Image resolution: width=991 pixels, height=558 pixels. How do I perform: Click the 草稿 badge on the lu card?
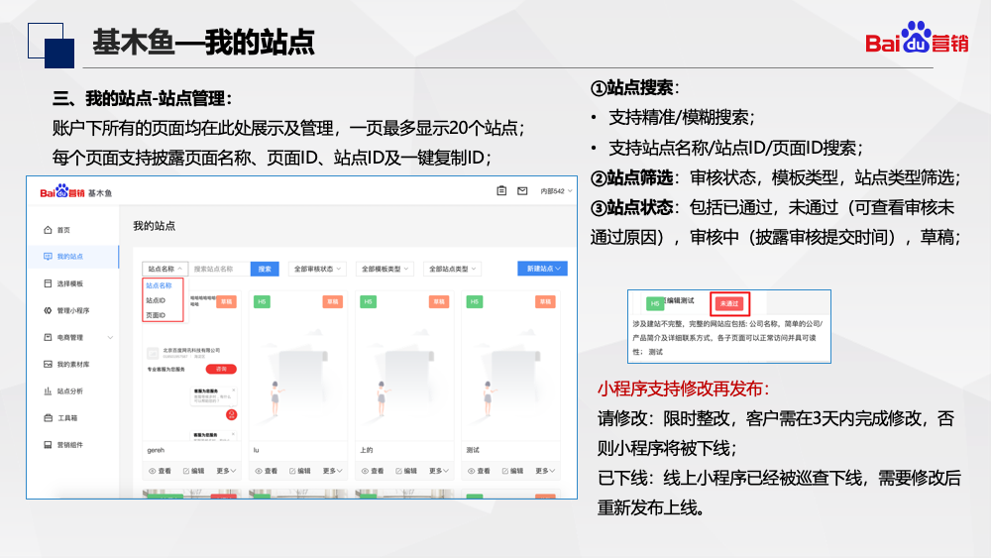tap(332, 302)
